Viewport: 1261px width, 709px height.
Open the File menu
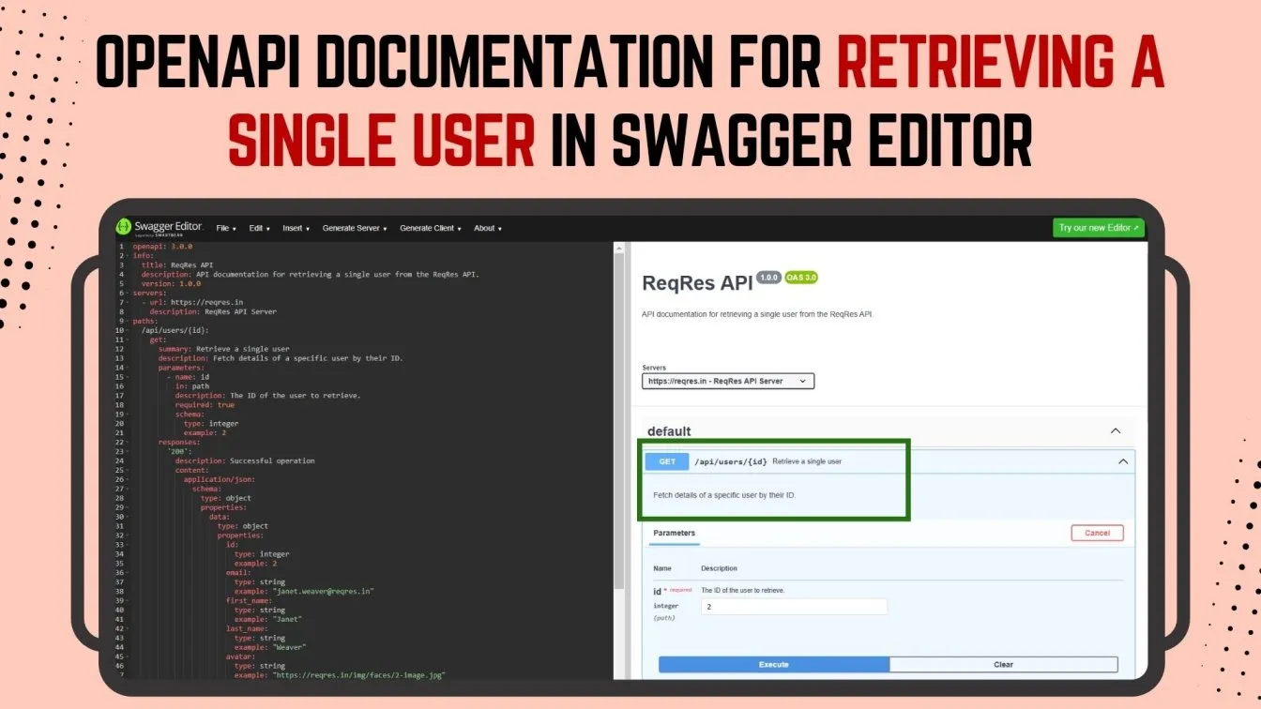226,228
